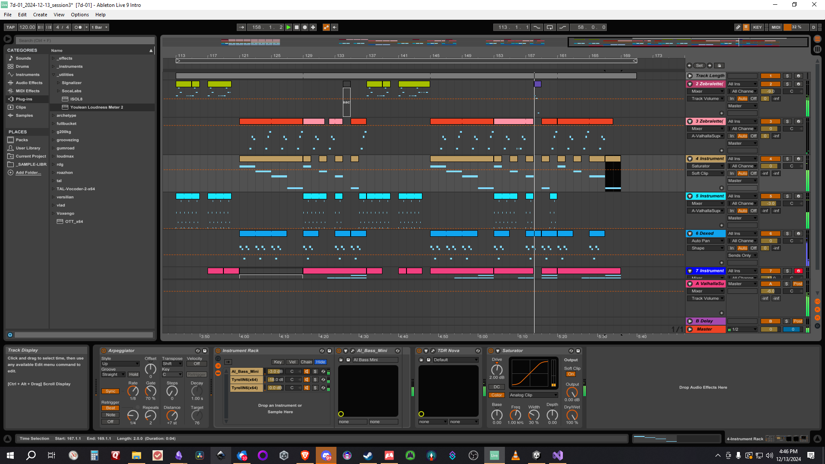Click Hide button in Instrument Rack chain list

point(321,362)
